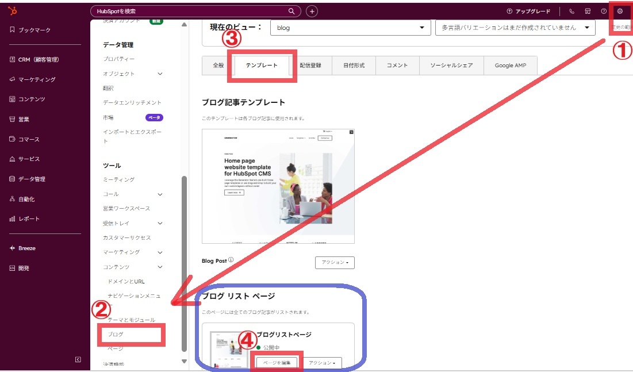Open the Breeze item in sidebar
Screen dimensions: 633x372
26,248
